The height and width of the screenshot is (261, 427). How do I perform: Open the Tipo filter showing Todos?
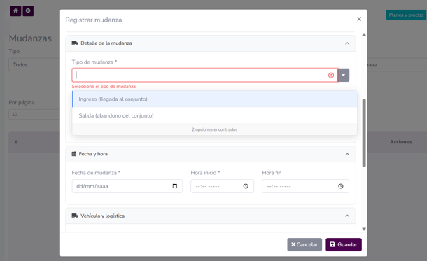(x=34, y=65)
